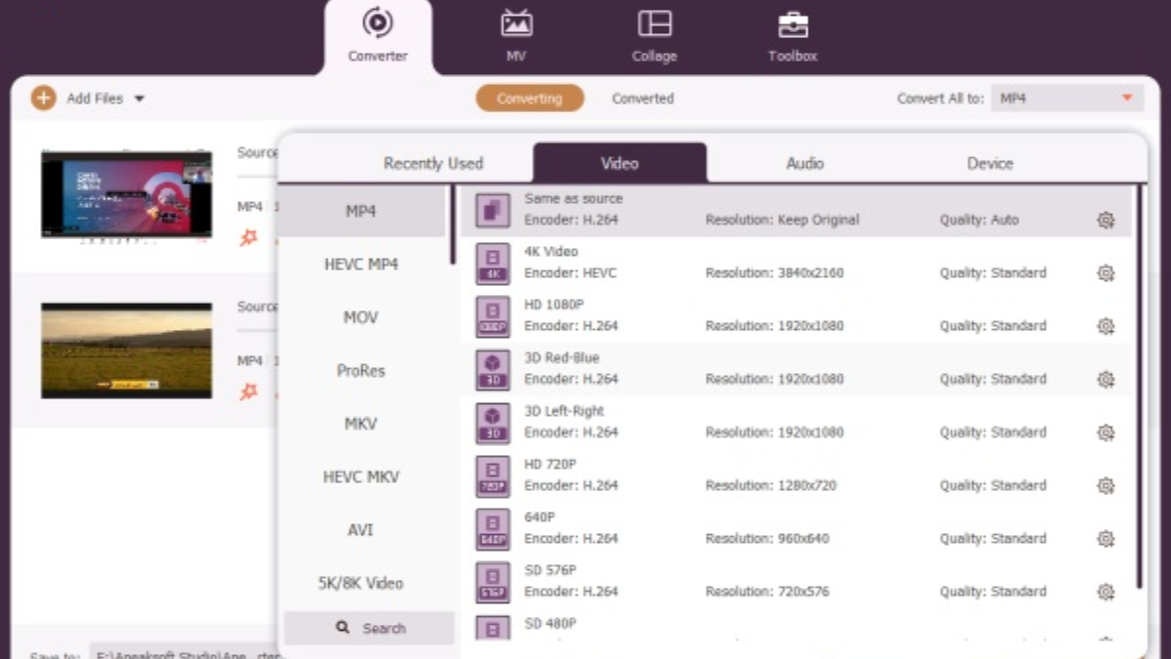
Task: Select HEVC MP4 format
Action: point(361,265)
